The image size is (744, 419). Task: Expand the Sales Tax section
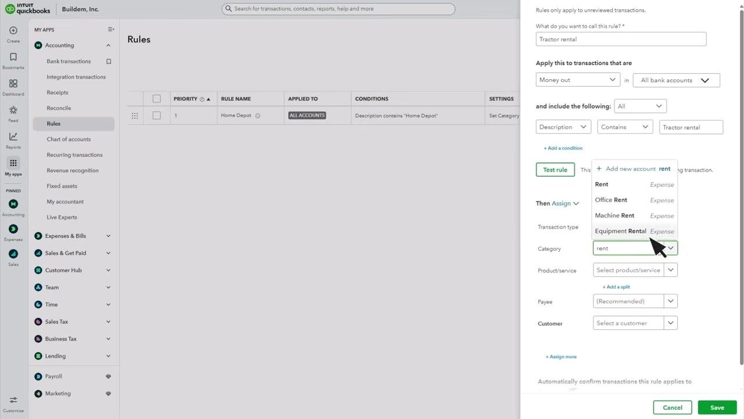click(x=108, y=322)
